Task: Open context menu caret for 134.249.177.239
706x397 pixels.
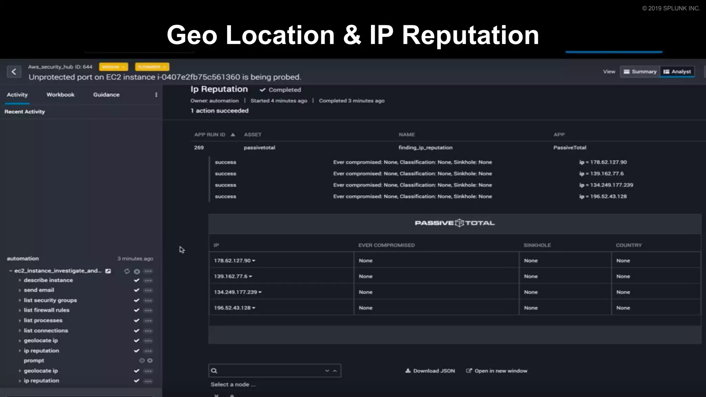Action: (x=260, y=292)
